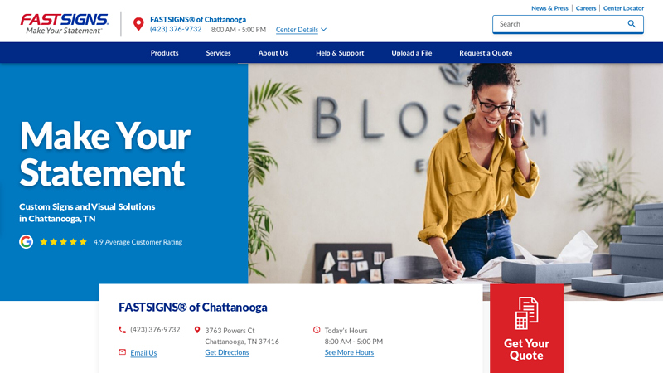Click the calculator document quote icon
This screenshot has width=663, height=373.
526,313
